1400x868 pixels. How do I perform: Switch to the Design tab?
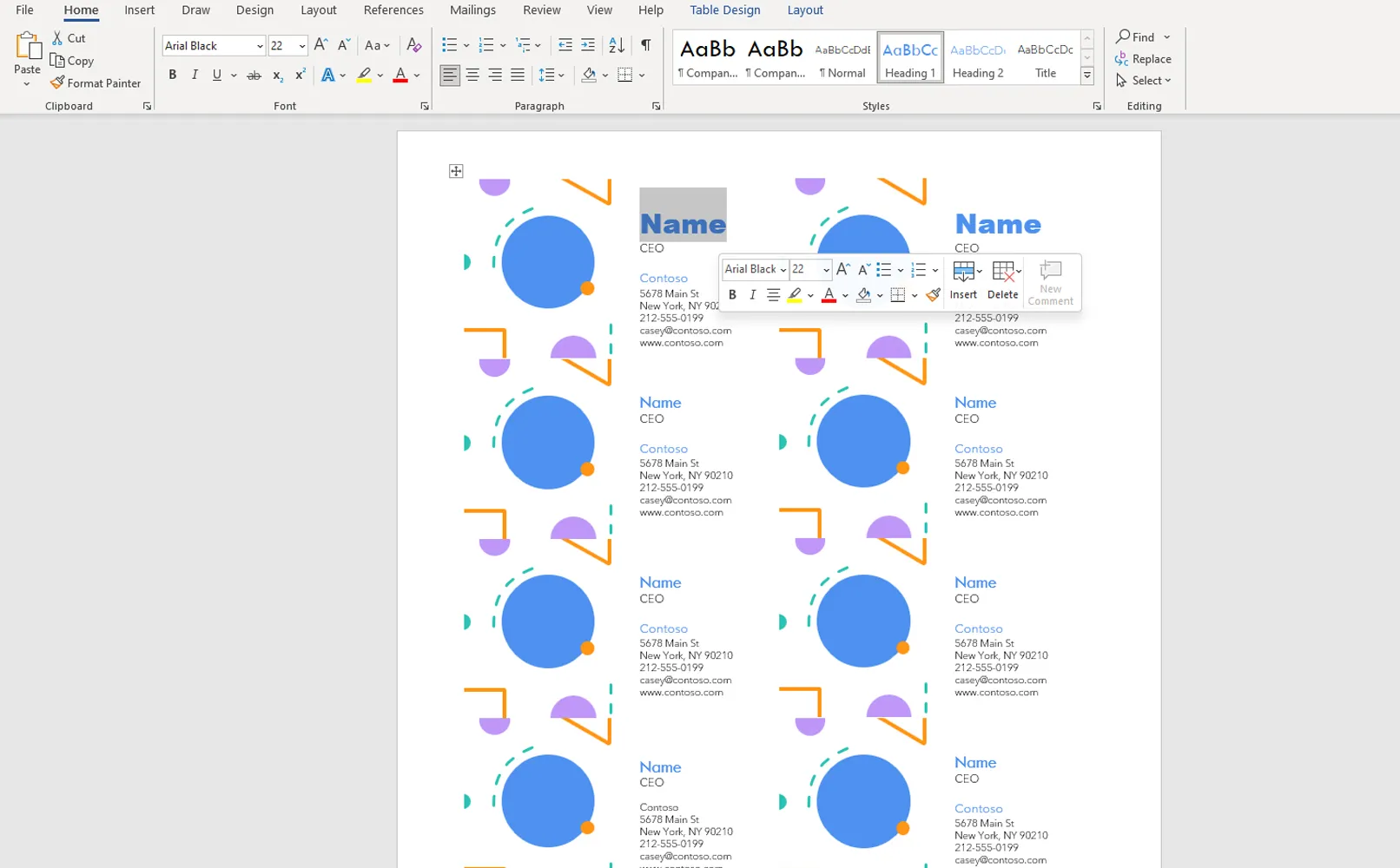click(x=254, y=10)
